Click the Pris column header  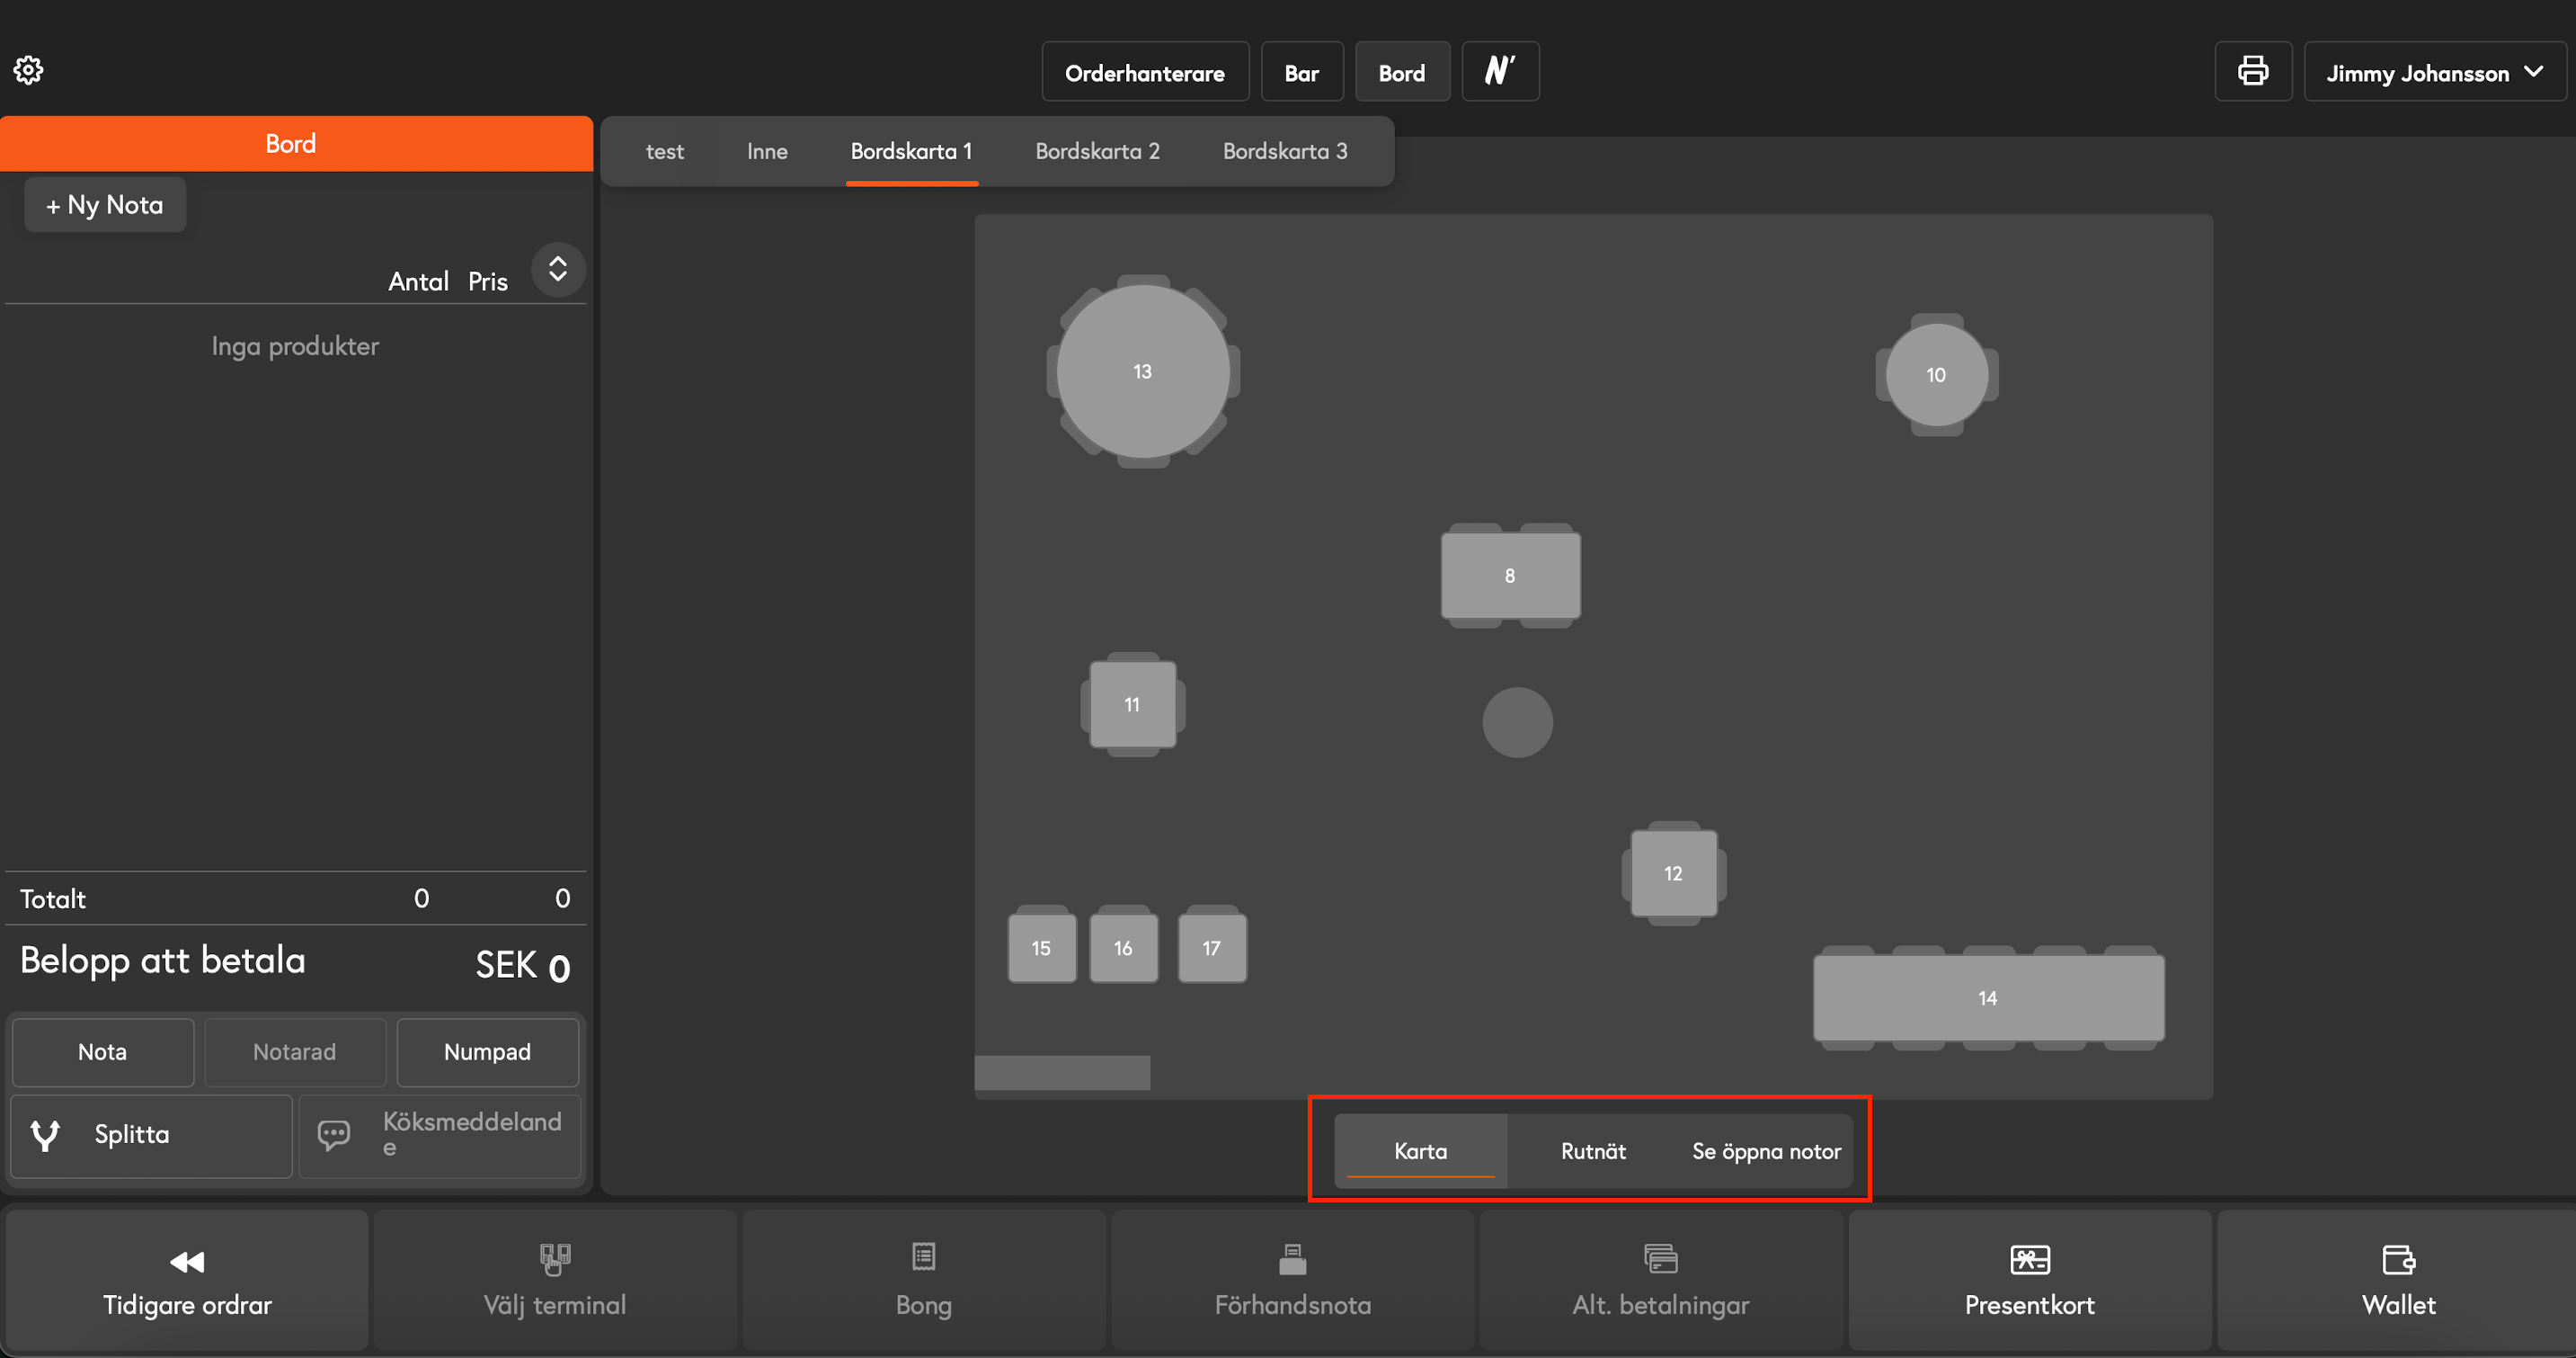488,281
